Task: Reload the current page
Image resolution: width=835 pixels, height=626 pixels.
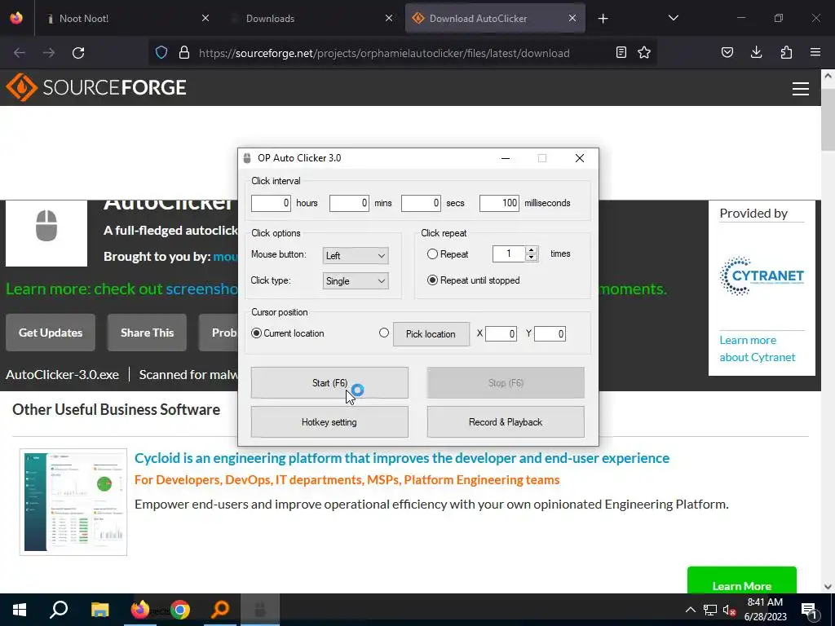Action: pos(78,53)
